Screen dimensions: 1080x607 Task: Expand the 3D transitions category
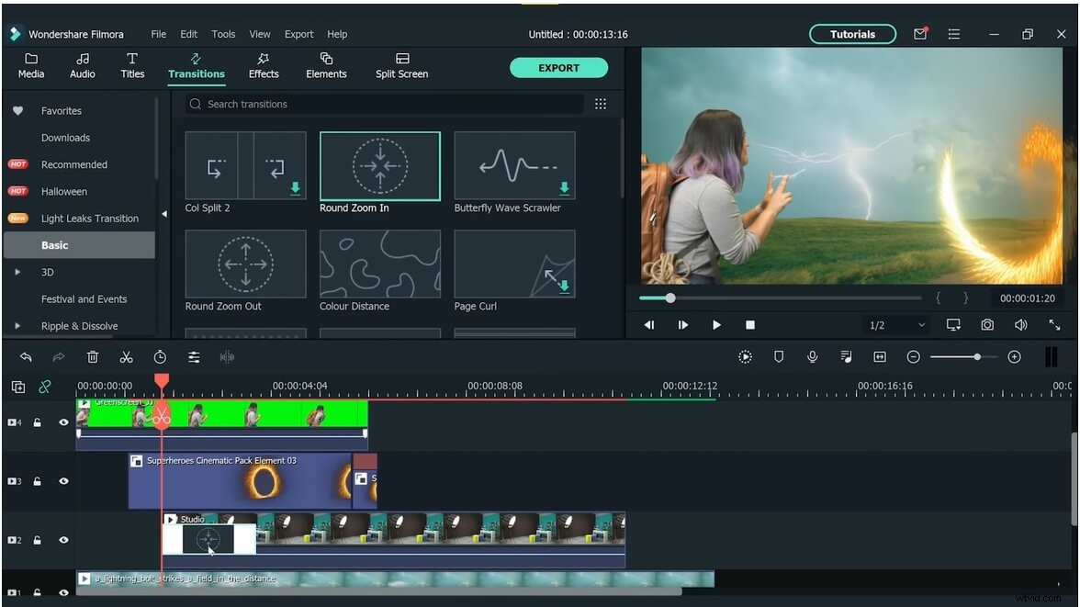pos(17,273)
